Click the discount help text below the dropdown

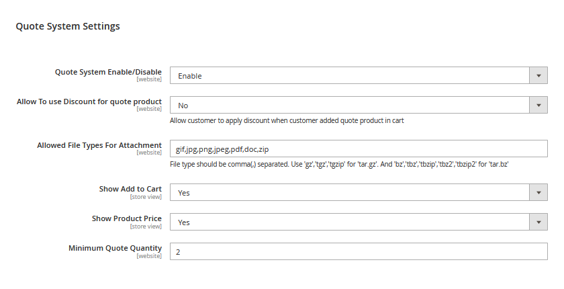(x=287, y=121)
